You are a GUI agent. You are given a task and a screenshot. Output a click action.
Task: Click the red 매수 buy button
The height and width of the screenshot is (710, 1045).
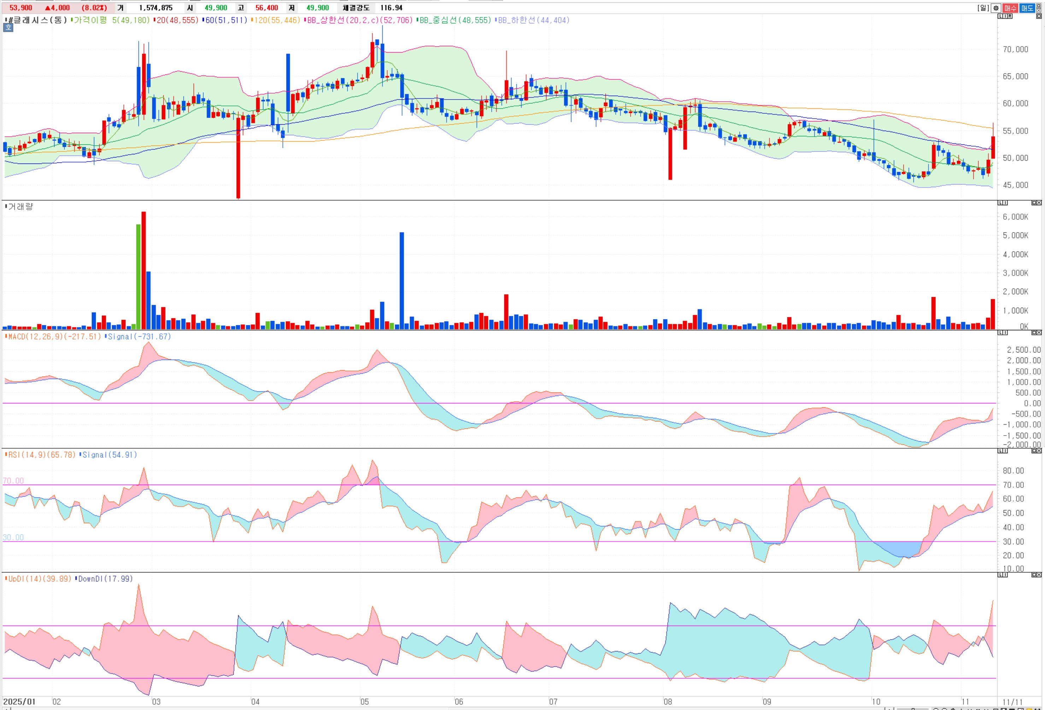pos(1010,8)
